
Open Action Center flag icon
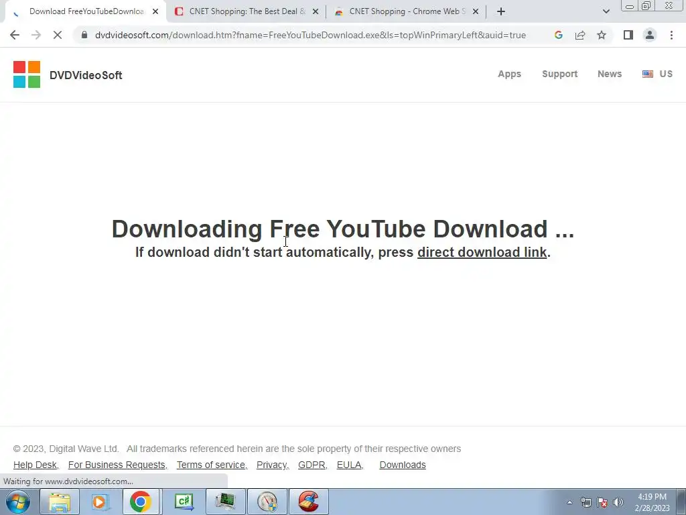(602, 502)
